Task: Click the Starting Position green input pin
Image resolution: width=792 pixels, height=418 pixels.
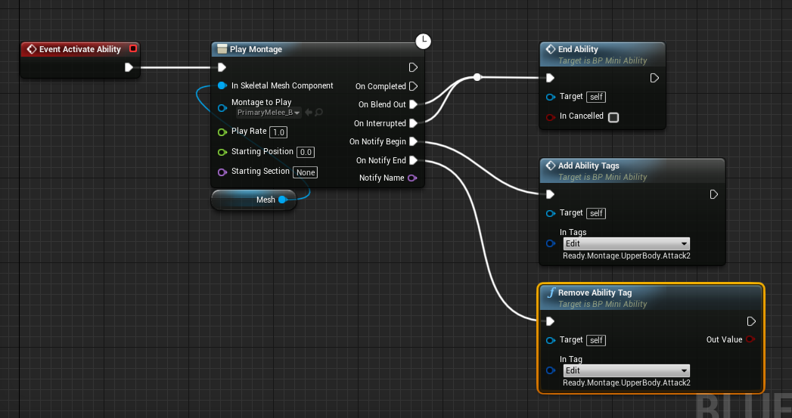Action: [222, 152]
